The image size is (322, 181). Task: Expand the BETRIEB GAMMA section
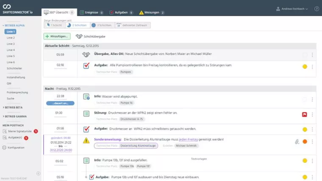point(15,116)
